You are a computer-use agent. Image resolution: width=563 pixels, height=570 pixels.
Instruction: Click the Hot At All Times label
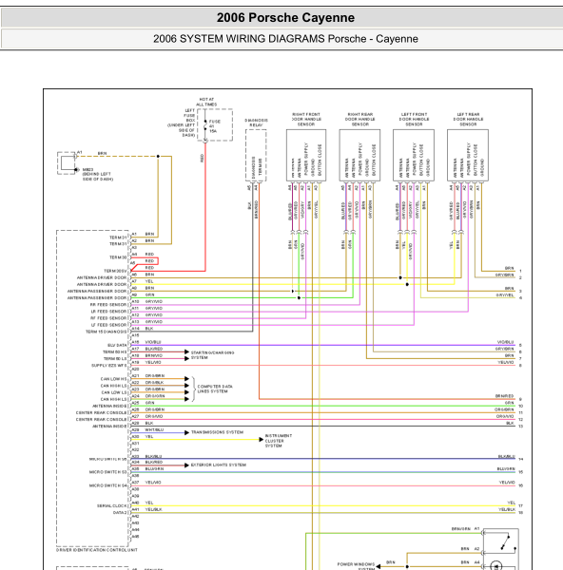point(206,102)
